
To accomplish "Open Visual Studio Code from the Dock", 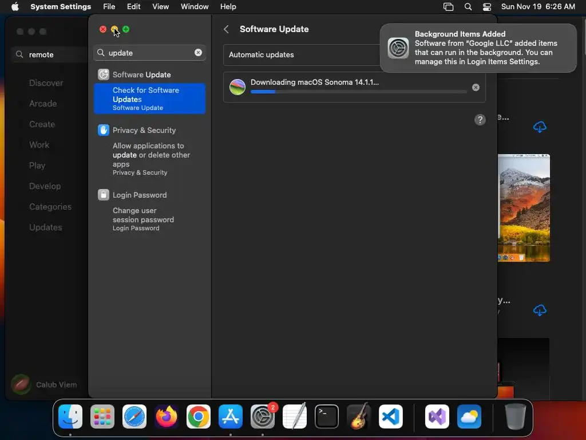I will coord(391,417).
